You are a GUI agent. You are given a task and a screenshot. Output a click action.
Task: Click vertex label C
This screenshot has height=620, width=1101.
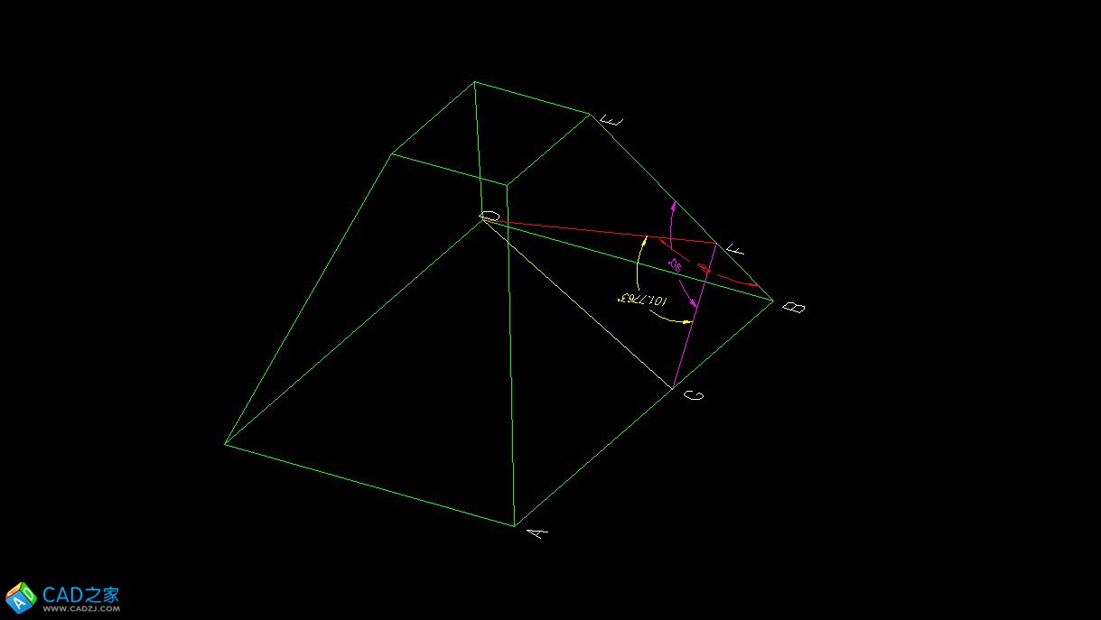[x=694, y=397]
